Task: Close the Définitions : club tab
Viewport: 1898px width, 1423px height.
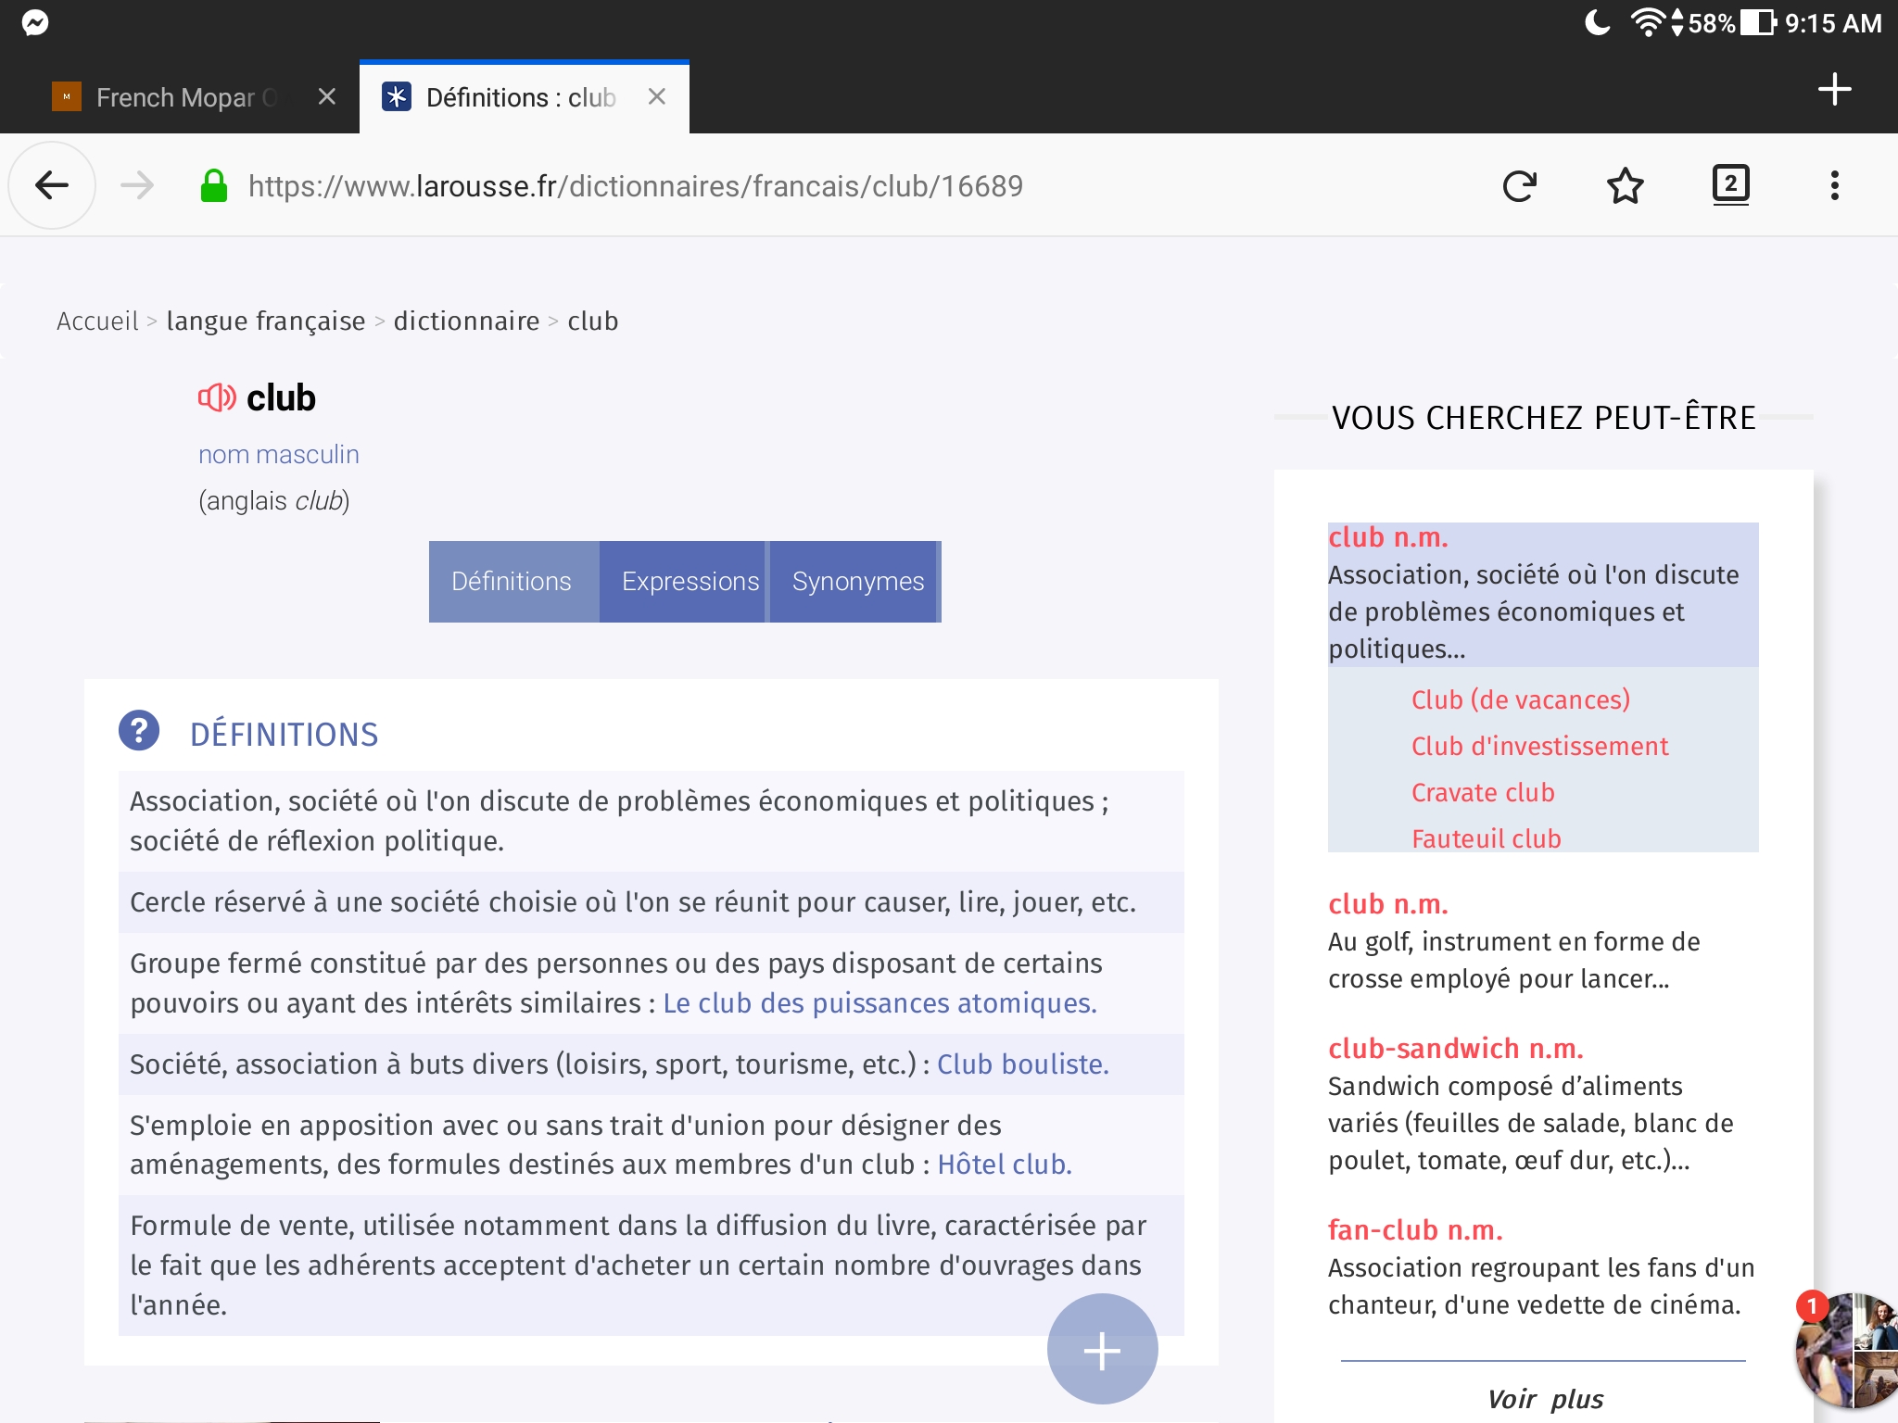Action: [657, 96]
